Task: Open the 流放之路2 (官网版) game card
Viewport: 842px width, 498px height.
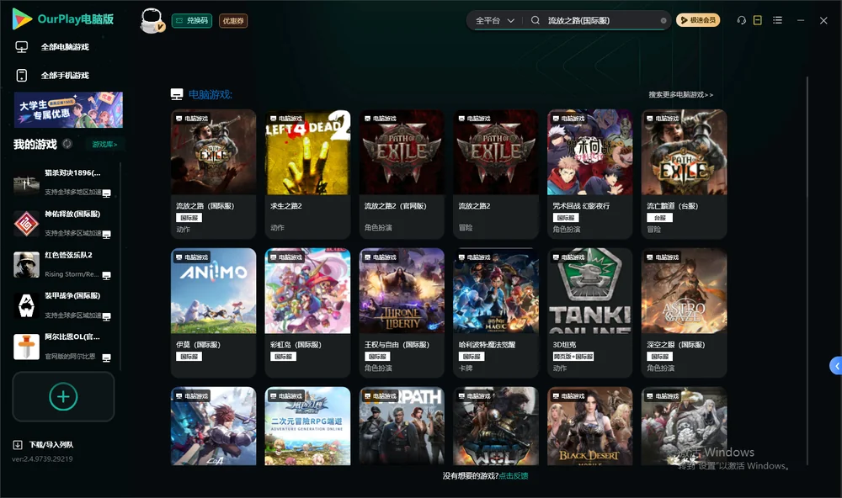Action: pyautogui.click(x=402, y=174)
